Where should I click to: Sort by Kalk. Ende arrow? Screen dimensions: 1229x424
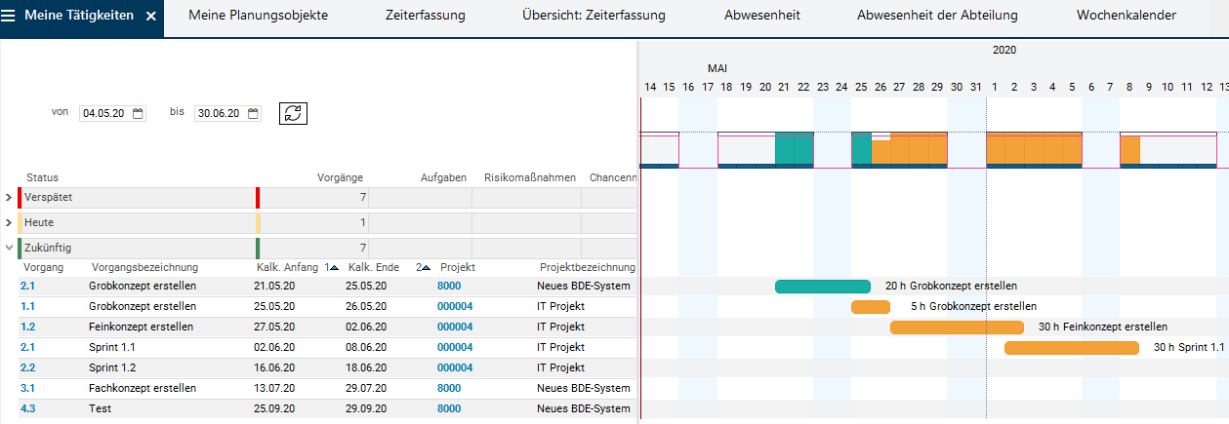point(426,268)
